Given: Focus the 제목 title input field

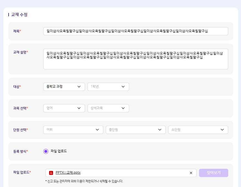Looking at the screenshot, I should point(135,31).
